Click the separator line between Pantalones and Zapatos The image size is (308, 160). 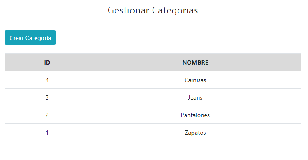(153, 124)
